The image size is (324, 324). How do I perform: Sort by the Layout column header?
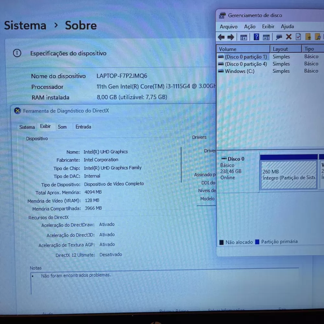(280, 49)
